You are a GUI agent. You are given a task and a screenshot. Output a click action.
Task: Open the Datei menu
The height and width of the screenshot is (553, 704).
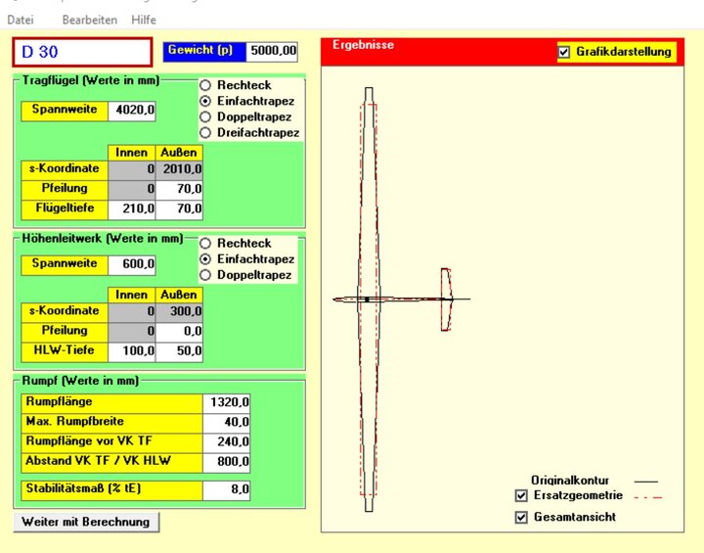point(21,20)
